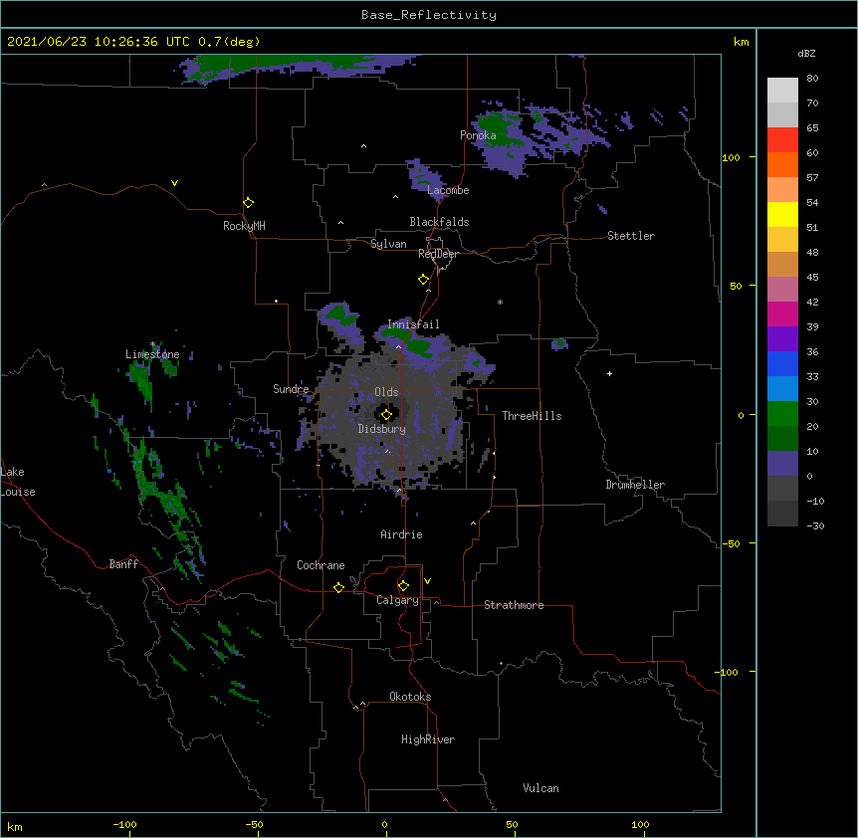Viewport: 858px width, 838px height.
Task: Click the yellow diamond marker above RockyMH
Action: pyautogui.click(x=249, y=203)
